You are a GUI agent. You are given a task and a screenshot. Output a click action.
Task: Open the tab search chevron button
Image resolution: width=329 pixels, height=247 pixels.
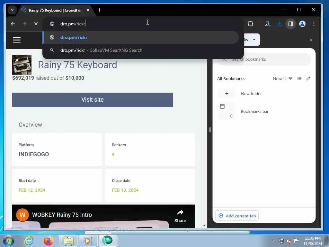click(12, 10)
